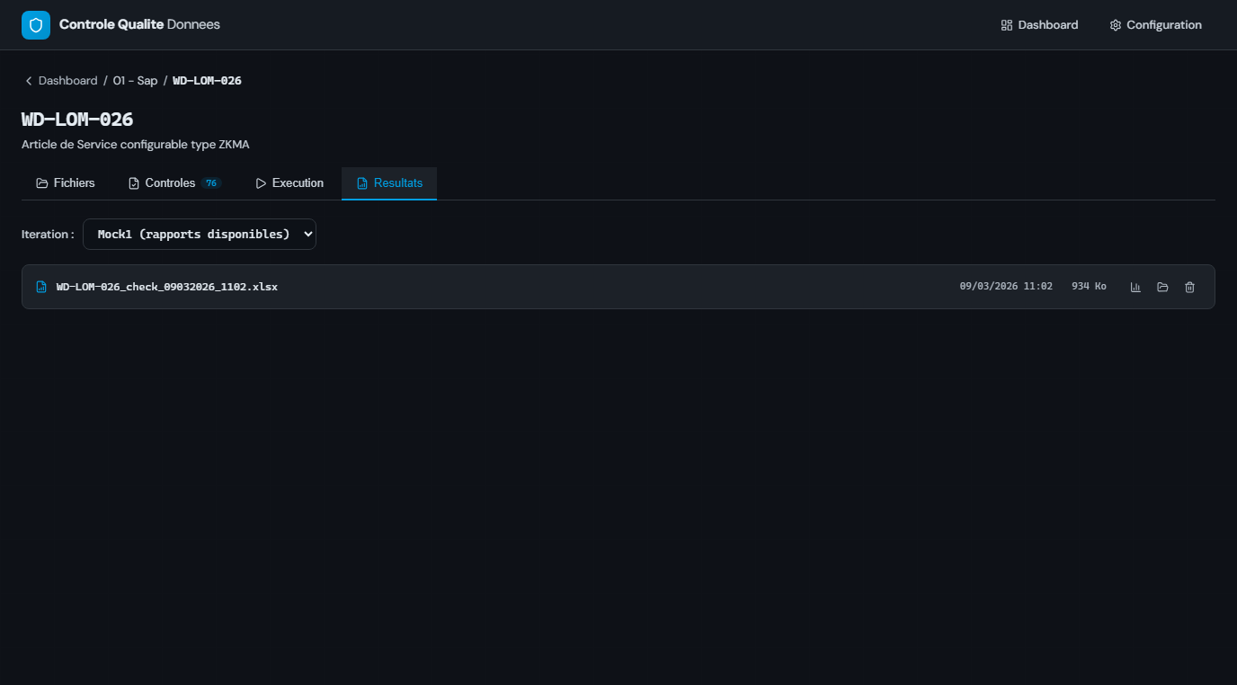Viewport: 1237px width, 685px height.
Task: Click the Iteration label
Action: (x=48, y=234)
